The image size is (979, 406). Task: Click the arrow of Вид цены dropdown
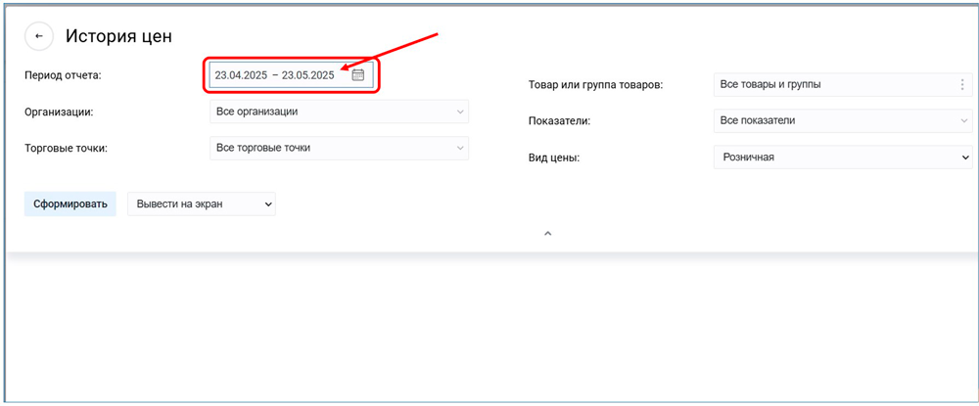pyautogui.click(x=963, y=157)
